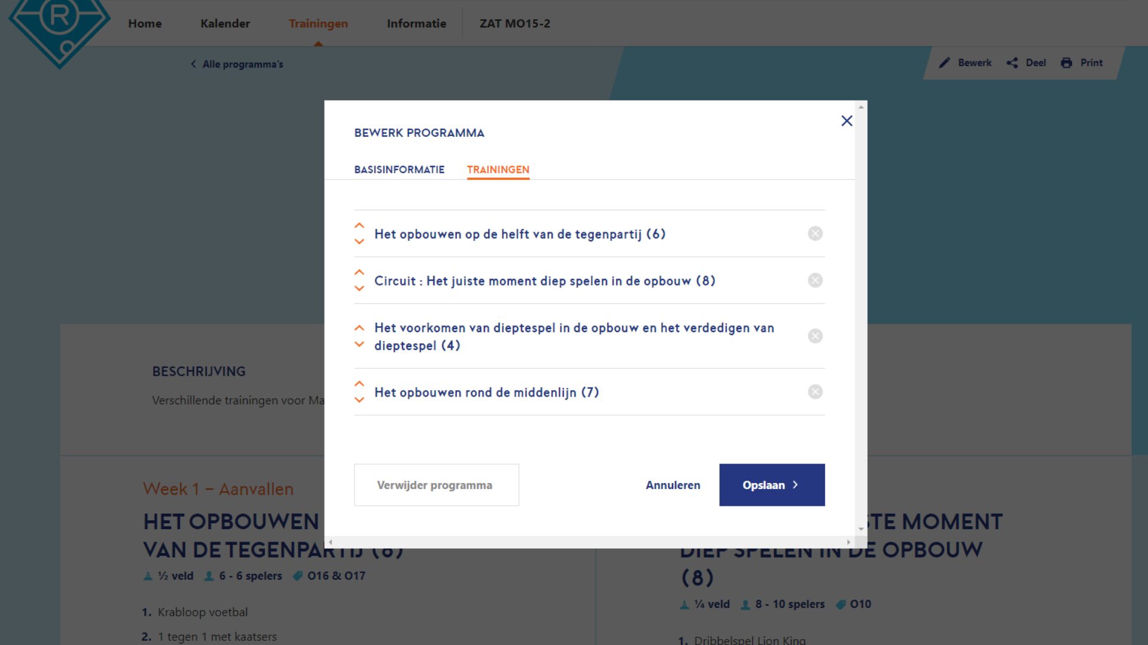Remove 'Het opbouwen op de helft van de tegenpartij' training
The image size is (1148, 645).
(814, 234)
